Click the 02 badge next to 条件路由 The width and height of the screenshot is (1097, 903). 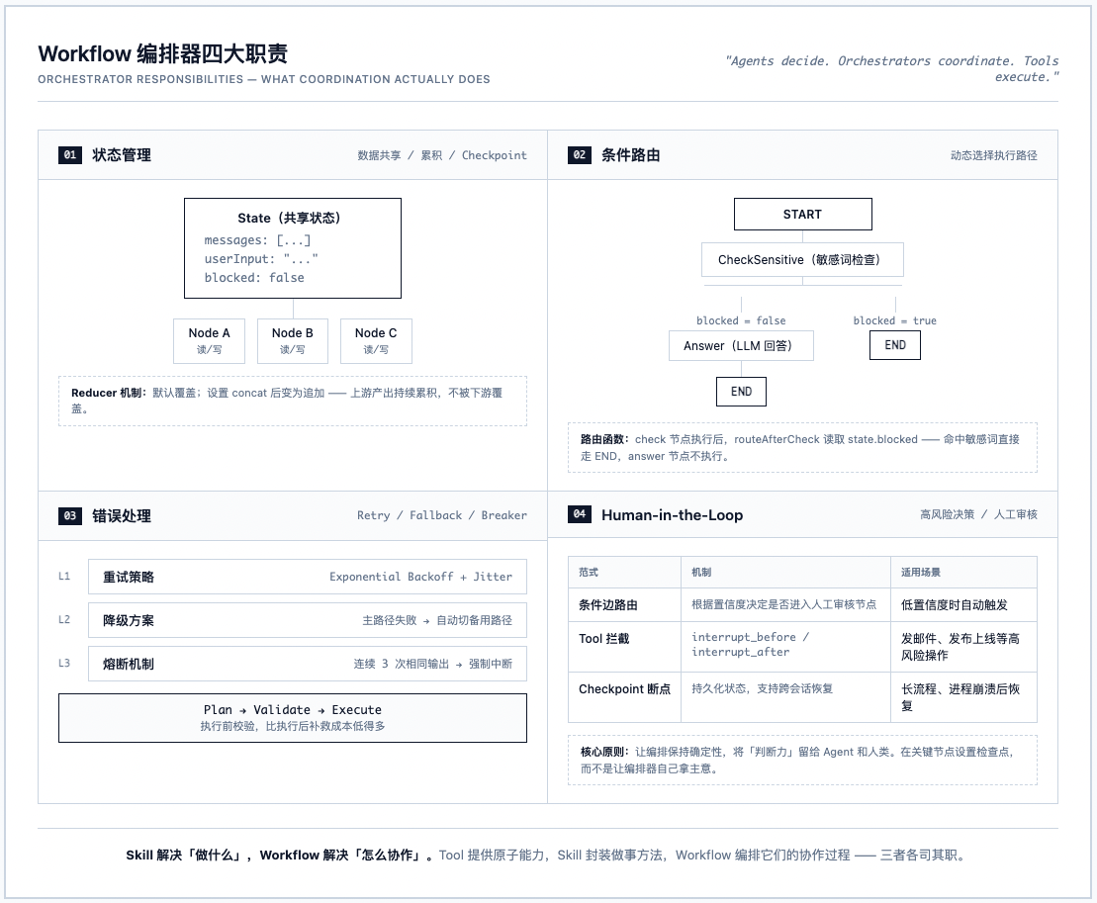580,155
